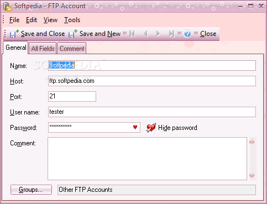Open the Edit menu
Image resolution: width=267 pixels, height=204 pixels.
click(32, 20)
